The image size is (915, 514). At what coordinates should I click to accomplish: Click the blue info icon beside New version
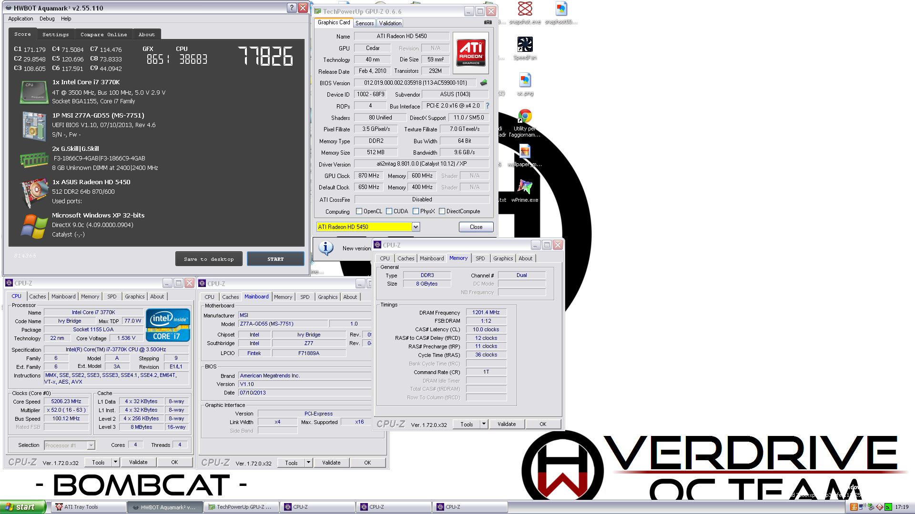[x=326, y=248]
